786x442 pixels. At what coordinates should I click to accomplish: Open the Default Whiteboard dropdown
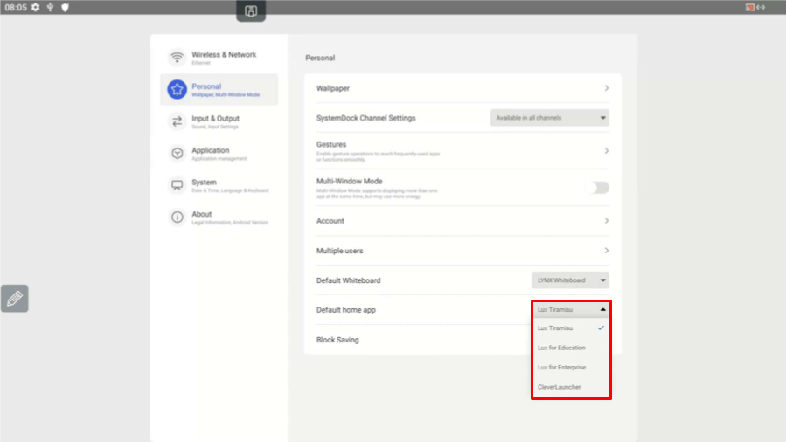[570, 280]
